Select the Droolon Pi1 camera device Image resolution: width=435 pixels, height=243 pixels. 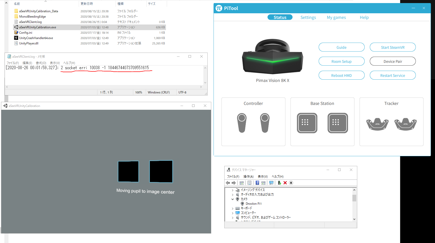pos(253,204)
